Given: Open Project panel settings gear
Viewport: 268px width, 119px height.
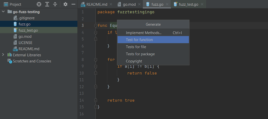Looking at the screenshot, I should click(x=65, y=4).
